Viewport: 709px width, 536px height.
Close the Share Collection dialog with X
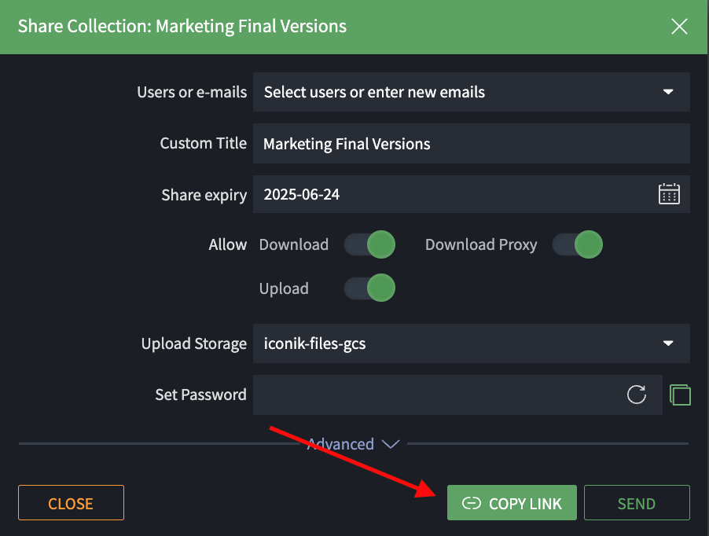679,26
